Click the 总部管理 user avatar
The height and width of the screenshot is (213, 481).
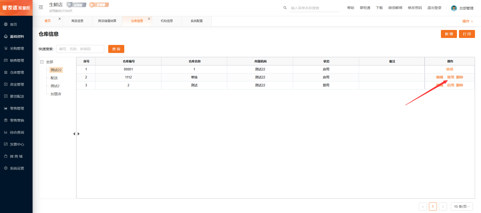click(x=454, y=8)
